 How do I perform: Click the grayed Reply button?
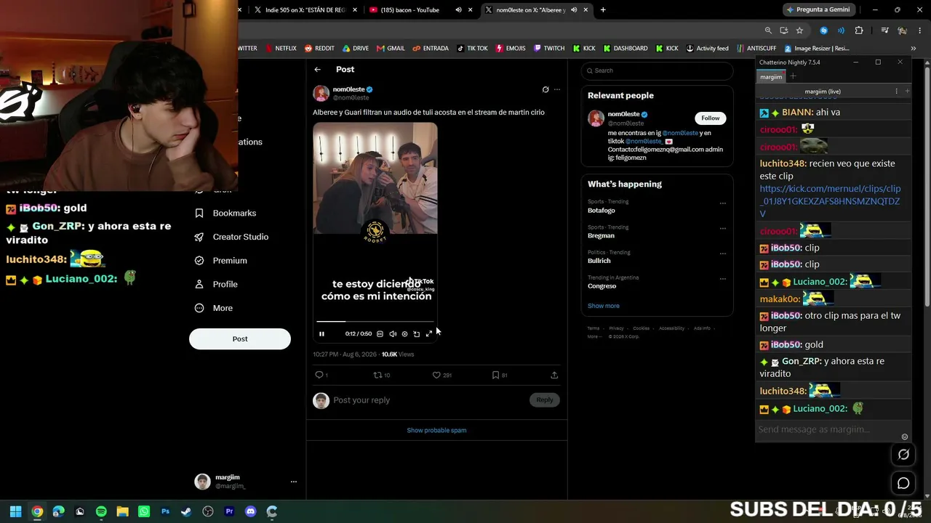point(545,400)
